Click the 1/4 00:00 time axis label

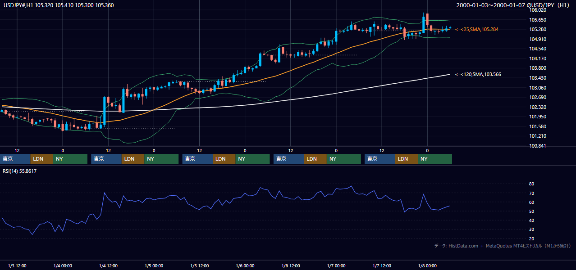(62, 266)
